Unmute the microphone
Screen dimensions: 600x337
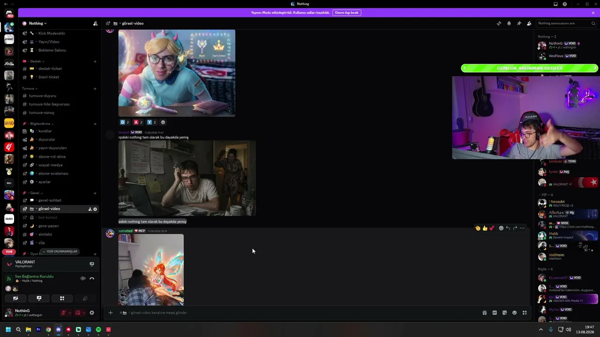pyautogui.click(x=63, y=313)
